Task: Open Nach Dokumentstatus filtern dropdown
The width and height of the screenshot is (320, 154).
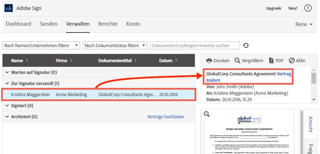Action: [115, 45]
